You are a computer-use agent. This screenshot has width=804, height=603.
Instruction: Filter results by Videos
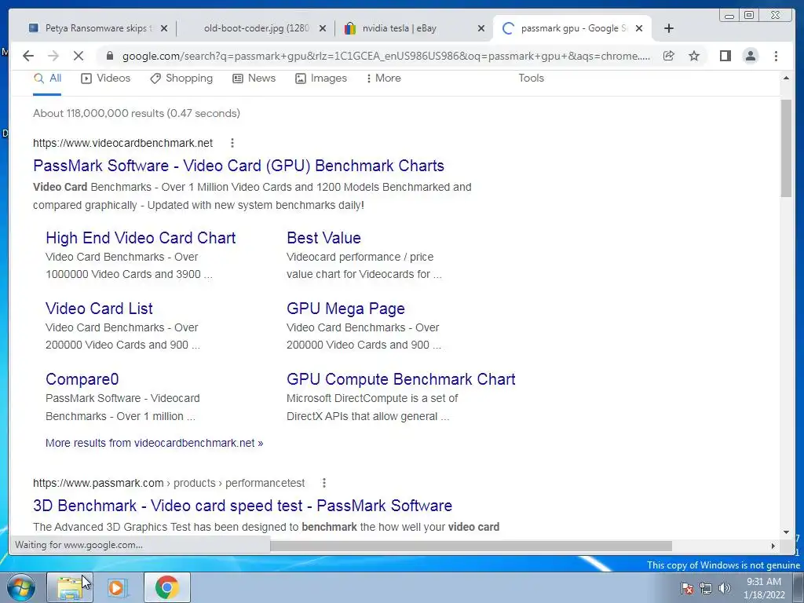click(106, 79)
